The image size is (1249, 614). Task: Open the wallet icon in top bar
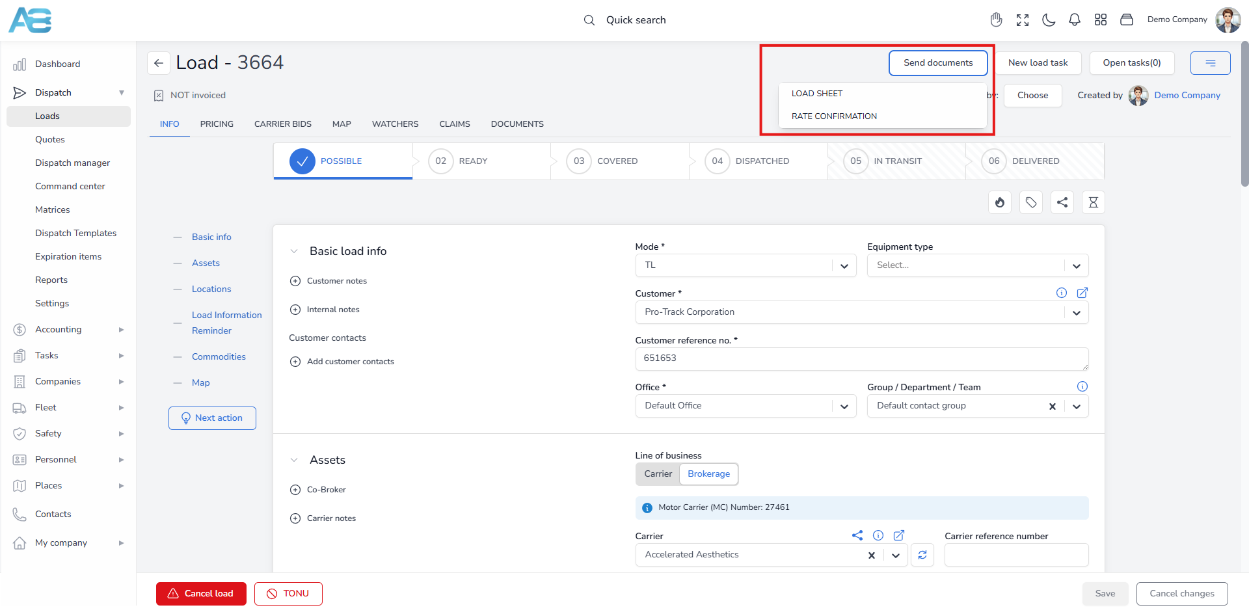tap(1127, 20)
